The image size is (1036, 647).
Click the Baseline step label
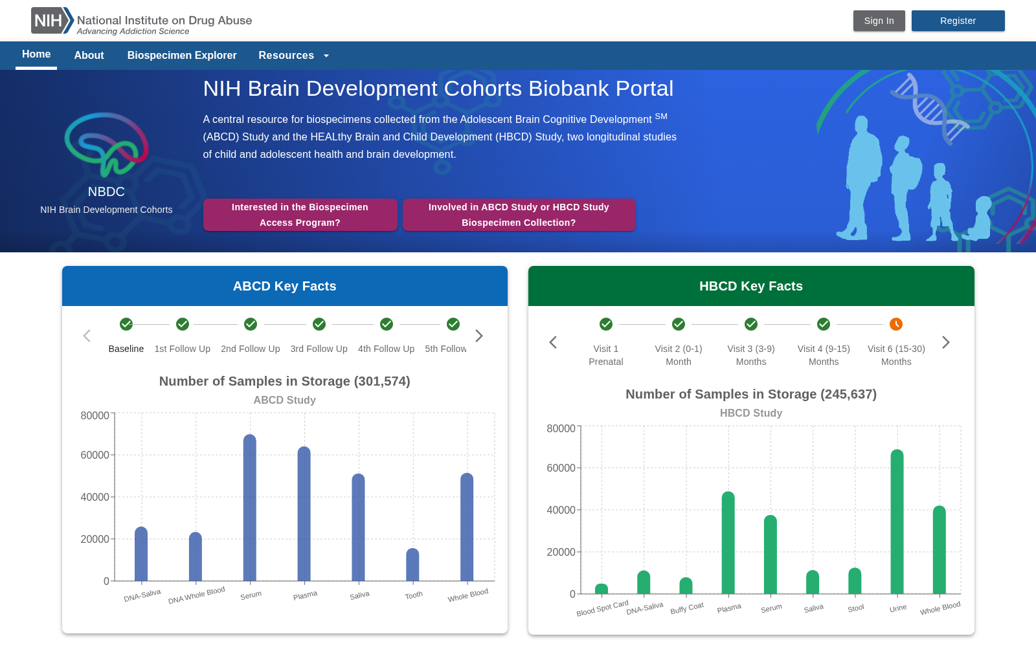coord(126,349)
